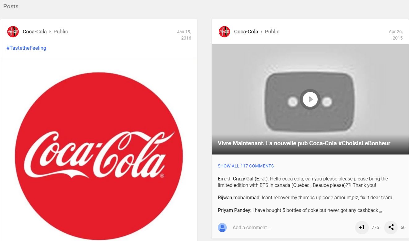The height and width of the screenshot is (241, 409).
Task: Click the Coca-Cola avatar on the #TastetheFeeling post
Action: click(x=13, y=32)
